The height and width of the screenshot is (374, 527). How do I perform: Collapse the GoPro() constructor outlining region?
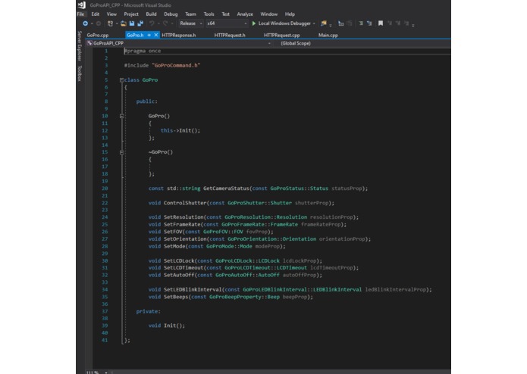coord(121,116)
